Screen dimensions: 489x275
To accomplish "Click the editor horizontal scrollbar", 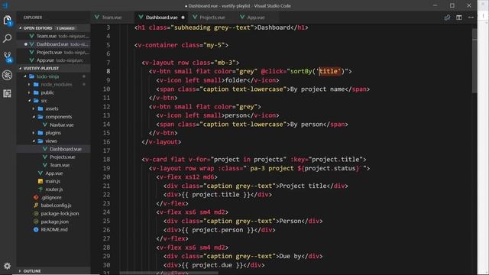I will 169,273.
